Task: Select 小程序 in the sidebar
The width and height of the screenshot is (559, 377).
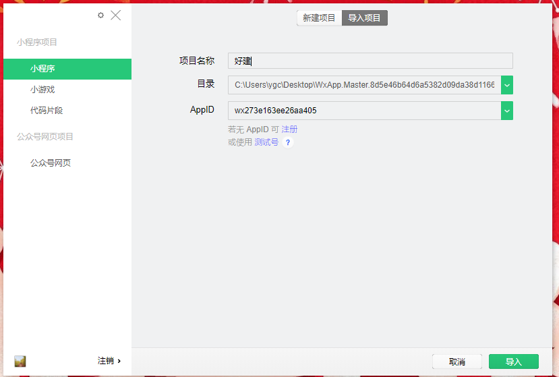Action: coord(67,69)
